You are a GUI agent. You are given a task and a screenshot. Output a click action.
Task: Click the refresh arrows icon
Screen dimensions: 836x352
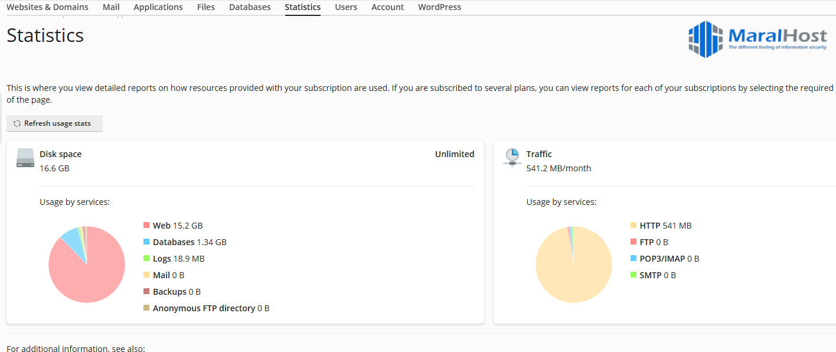pyautogui.click(x=17, y=123)
